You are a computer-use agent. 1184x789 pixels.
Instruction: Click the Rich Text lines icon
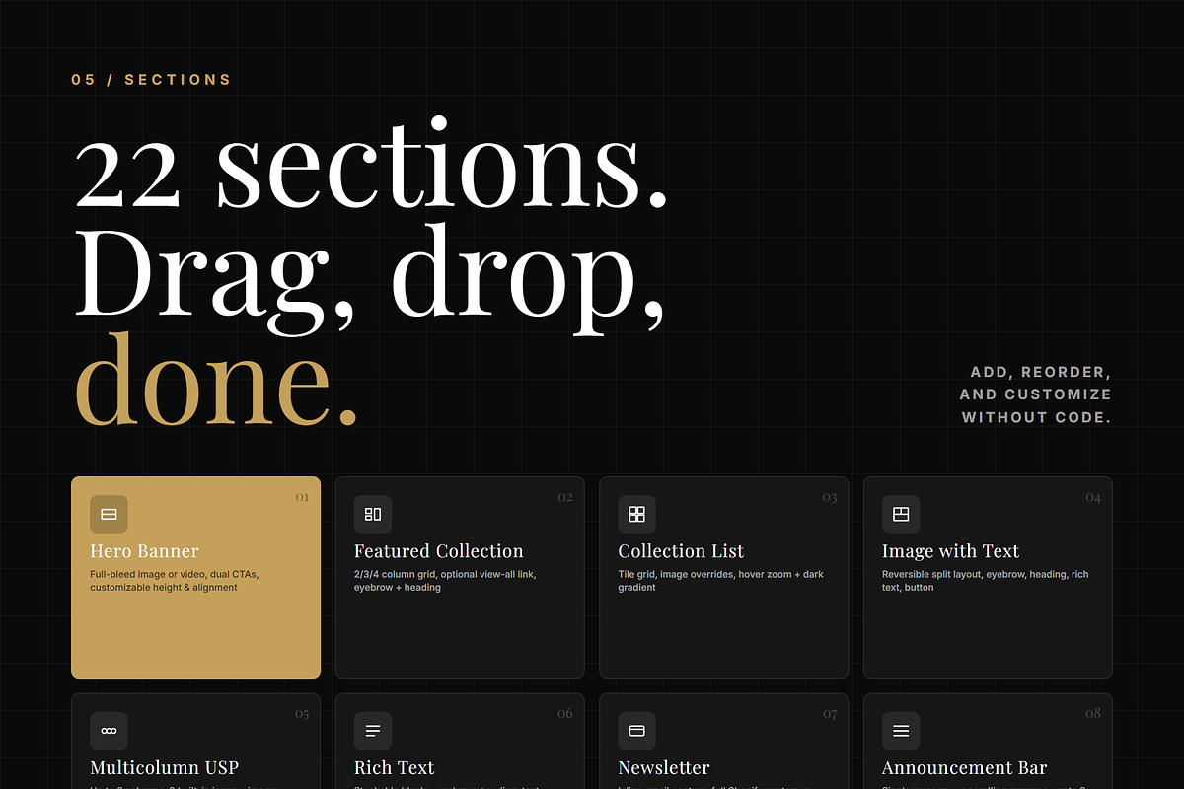click(373, 731)
